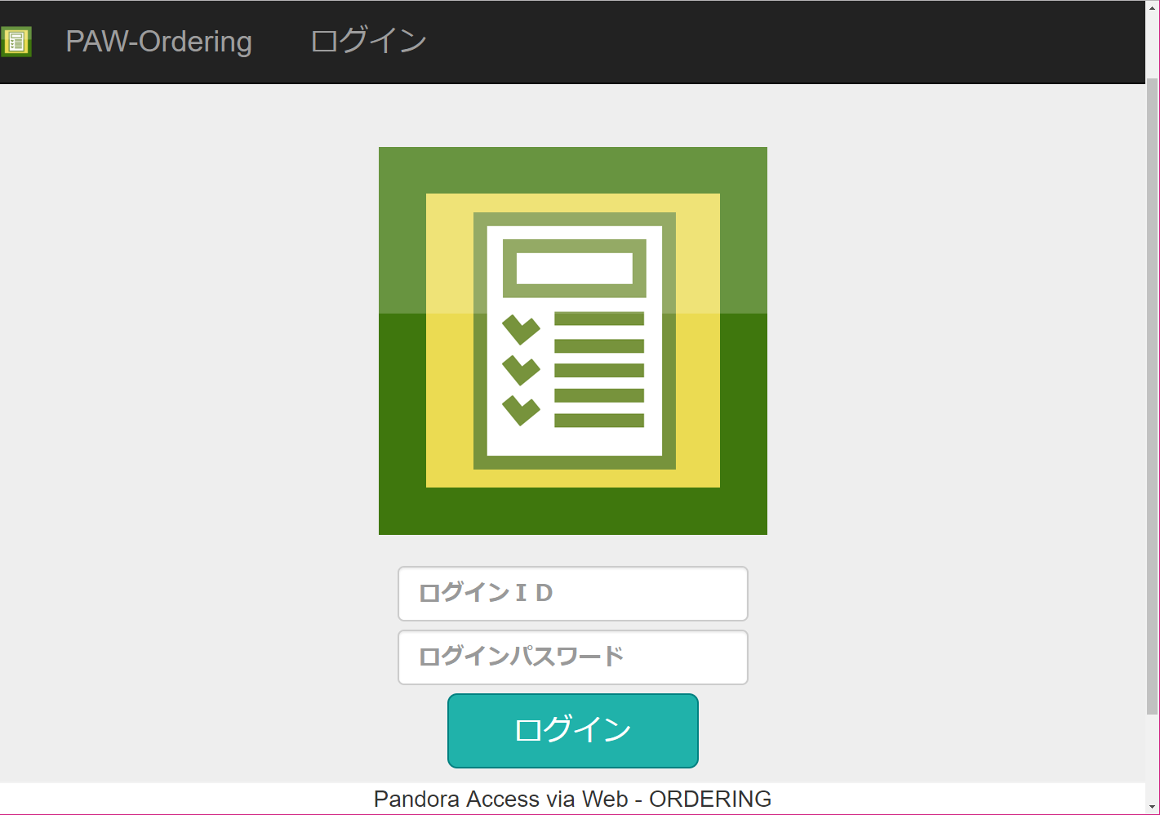
Task: Focus the ログインＩＤ input field
Action: [x=573, y=594]
